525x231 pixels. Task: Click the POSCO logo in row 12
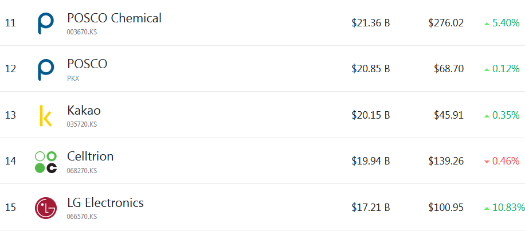[x=46, y=69]
